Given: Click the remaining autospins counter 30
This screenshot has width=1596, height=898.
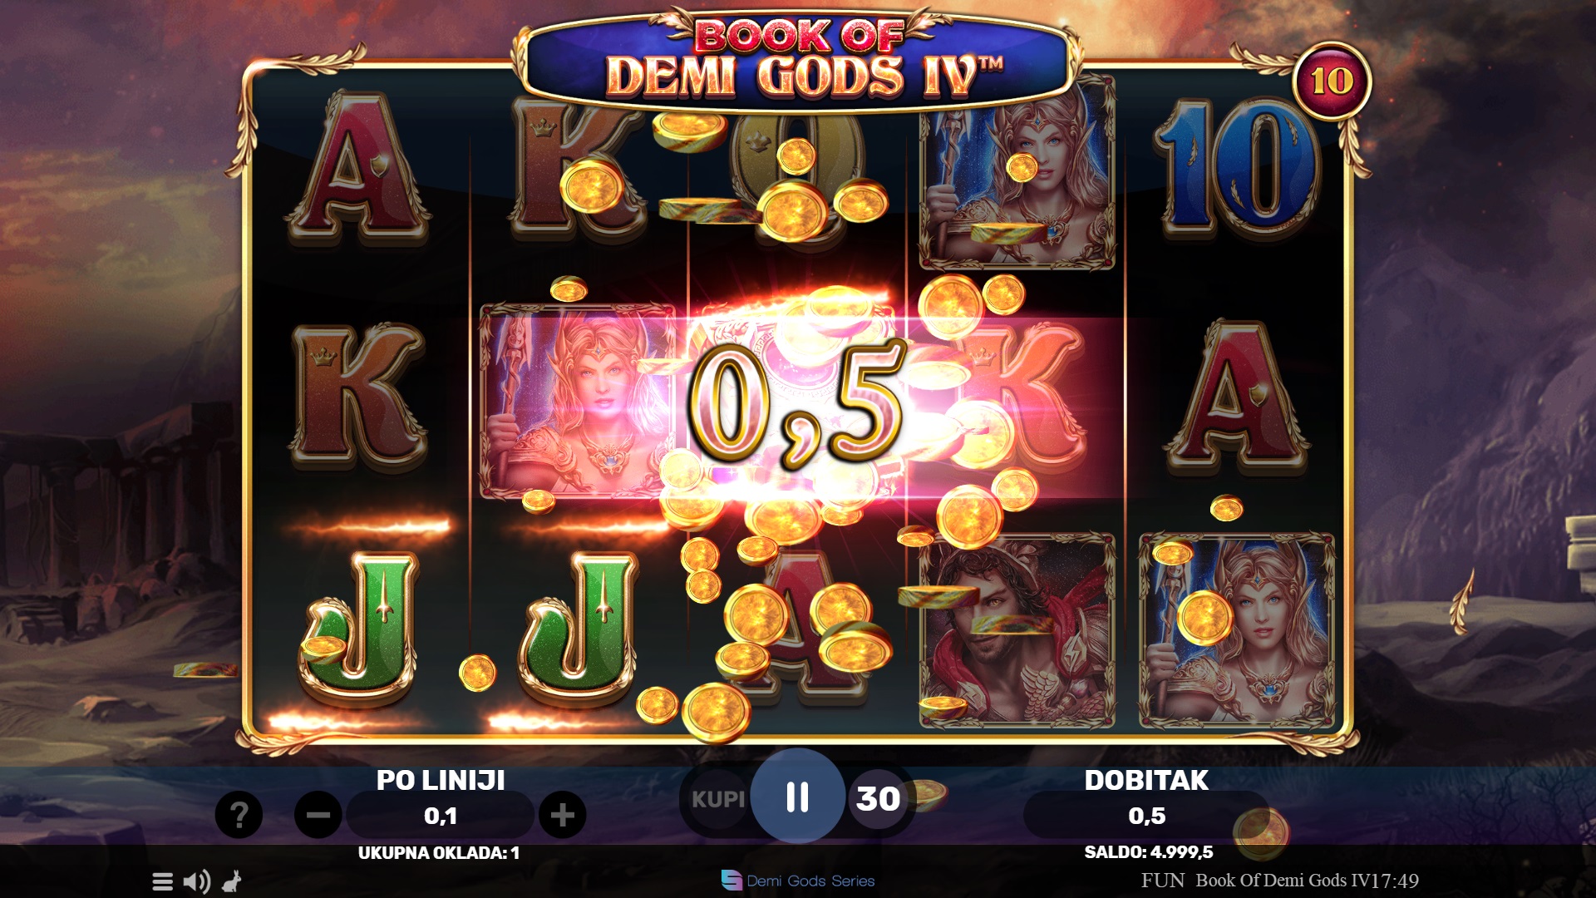Looking at the screenshot, I should point(879,799).
